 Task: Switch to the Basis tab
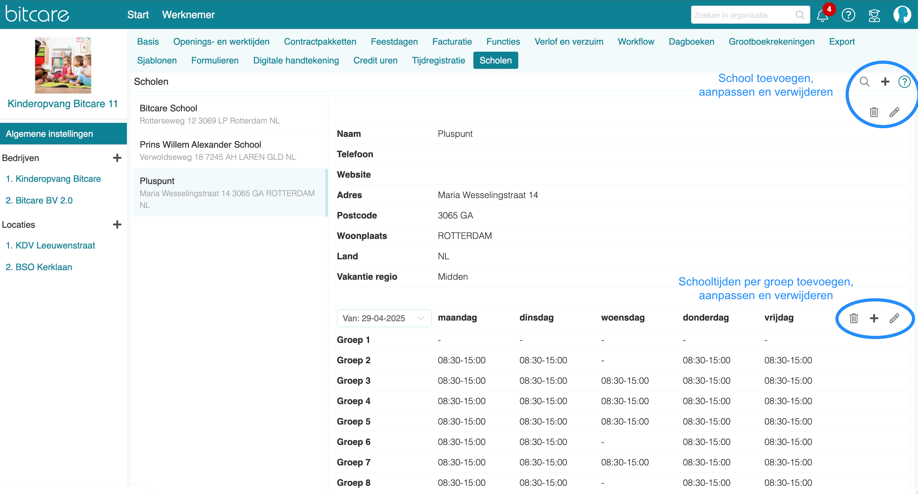coord(148,41)
